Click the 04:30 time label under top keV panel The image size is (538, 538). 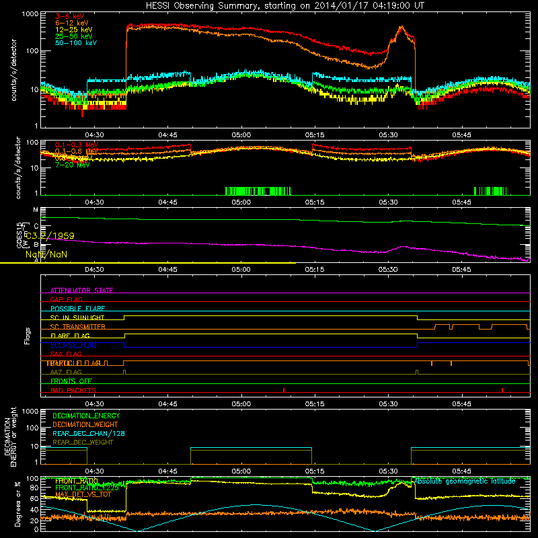click(x=94, y=135)
